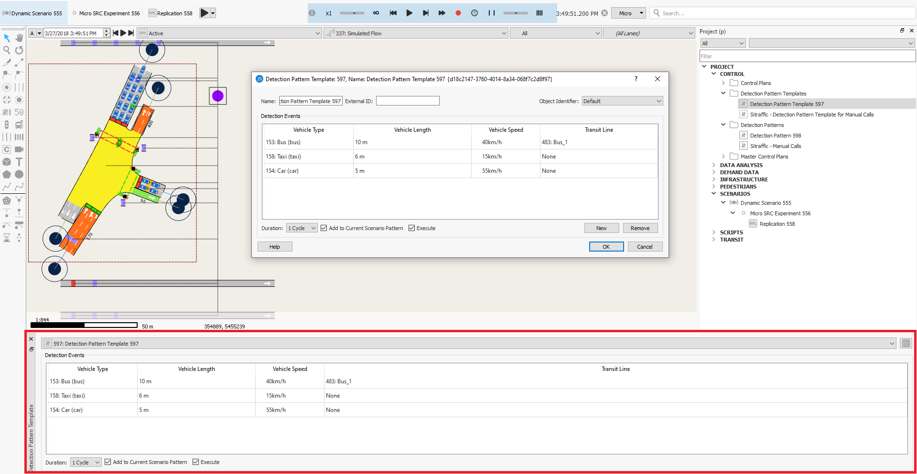This screenshot has height=474, width=917.
Task: Select the 3D cube tool
Action: [x=7, y=162]
